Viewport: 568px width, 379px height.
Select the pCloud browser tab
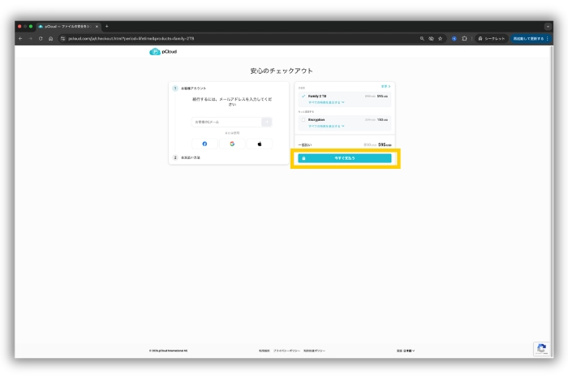click(x=68, y=26)
